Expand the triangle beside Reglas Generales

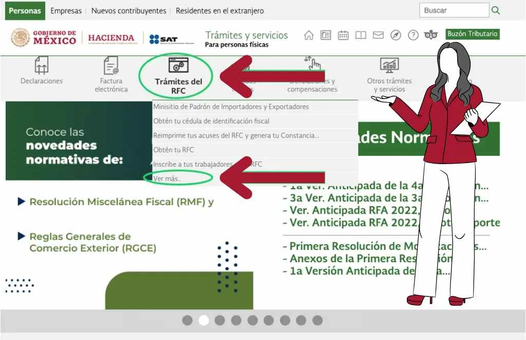pos(22,236)
